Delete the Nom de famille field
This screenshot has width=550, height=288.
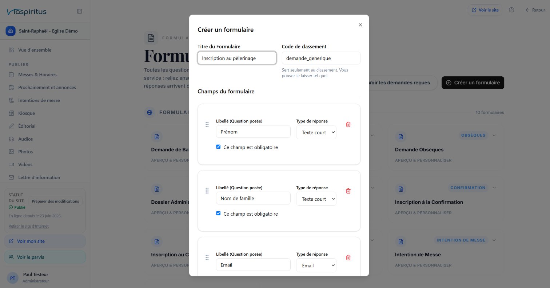348,191
